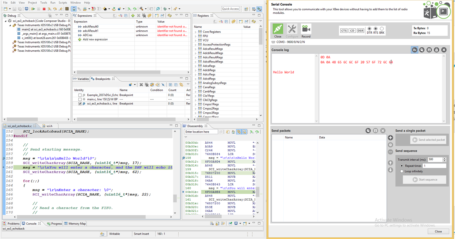Click the Quick Access search field

click(230, 9)
